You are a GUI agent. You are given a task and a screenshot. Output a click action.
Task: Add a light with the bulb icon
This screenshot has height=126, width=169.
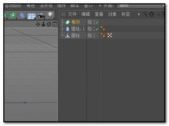(x=50, y=15)
